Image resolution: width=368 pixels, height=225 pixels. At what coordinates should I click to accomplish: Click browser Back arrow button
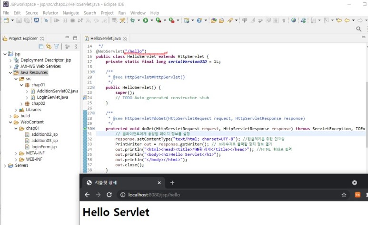point(87,194)
